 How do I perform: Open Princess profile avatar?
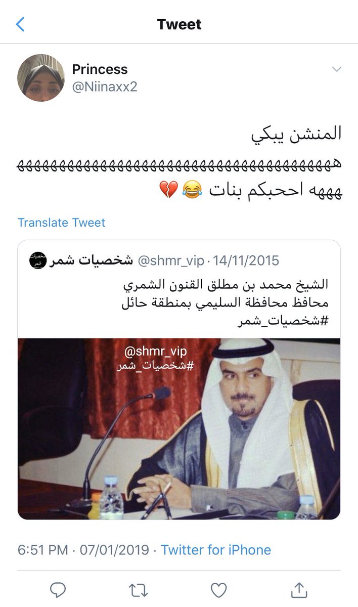(41, 78)
